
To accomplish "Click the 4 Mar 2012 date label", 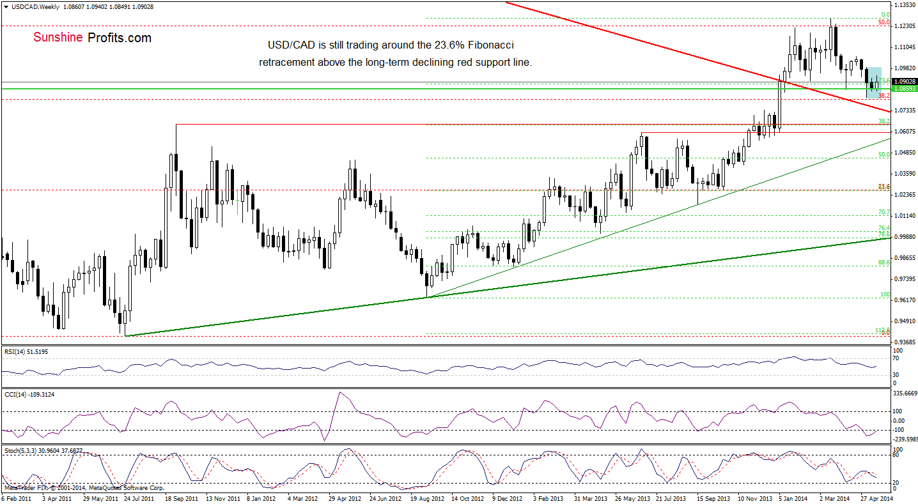I will tap(303, 498).
